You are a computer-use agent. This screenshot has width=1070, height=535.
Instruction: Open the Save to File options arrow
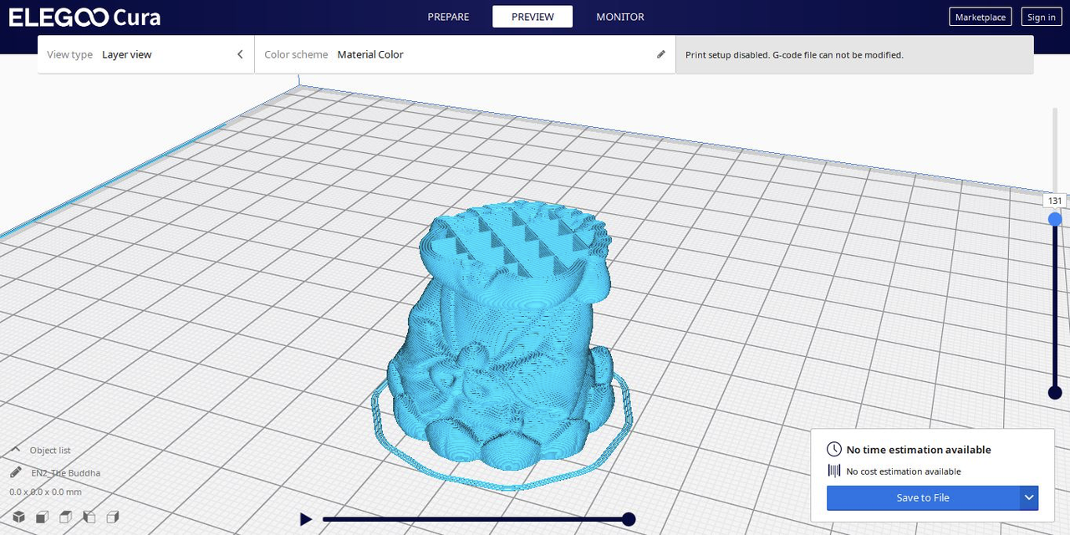point(1029,497)
